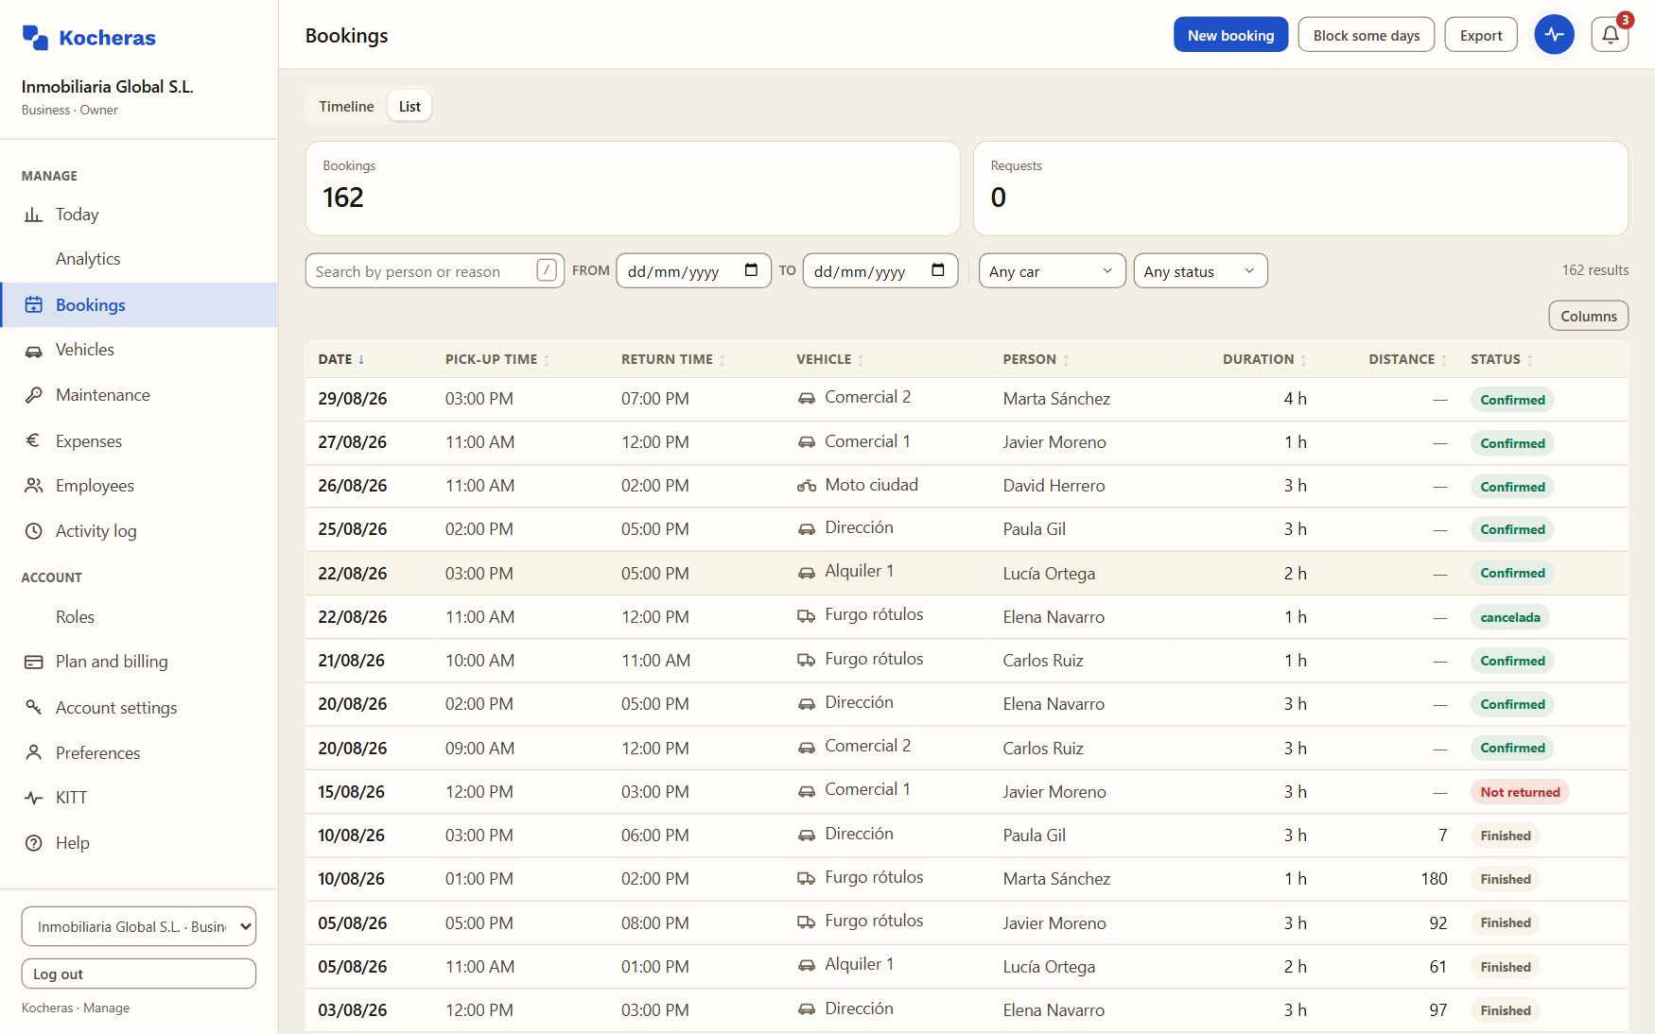The width and height of the screenshot is (1655, 1034).
Task: Click the Bookings calendar icon in sidebar
Action: pos(33,304)
